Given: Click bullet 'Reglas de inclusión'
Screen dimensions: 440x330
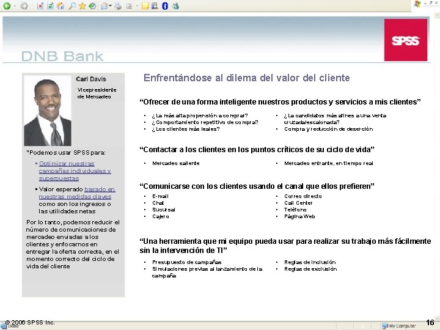Looking at the screenshot, I should point(310,262).
